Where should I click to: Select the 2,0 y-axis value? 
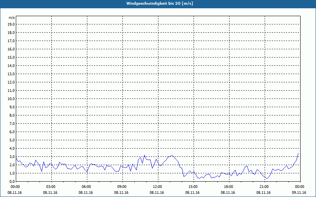[x=12, y=165]
